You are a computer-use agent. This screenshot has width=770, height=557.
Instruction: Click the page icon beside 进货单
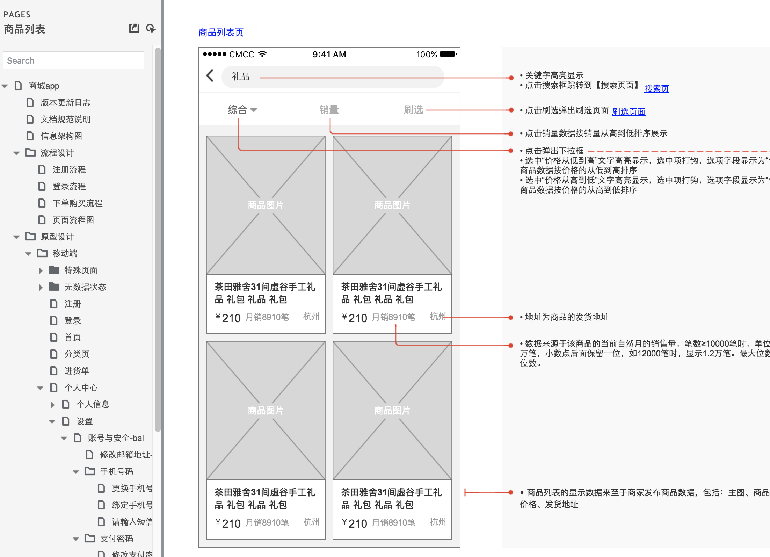pos(54,371)
